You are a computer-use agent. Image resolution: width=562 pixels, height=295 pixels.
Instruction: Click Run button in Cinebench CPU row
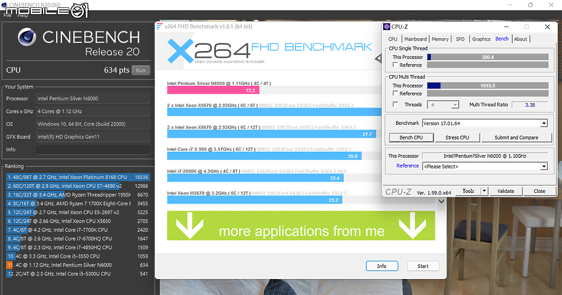click(x=141, y=70)
